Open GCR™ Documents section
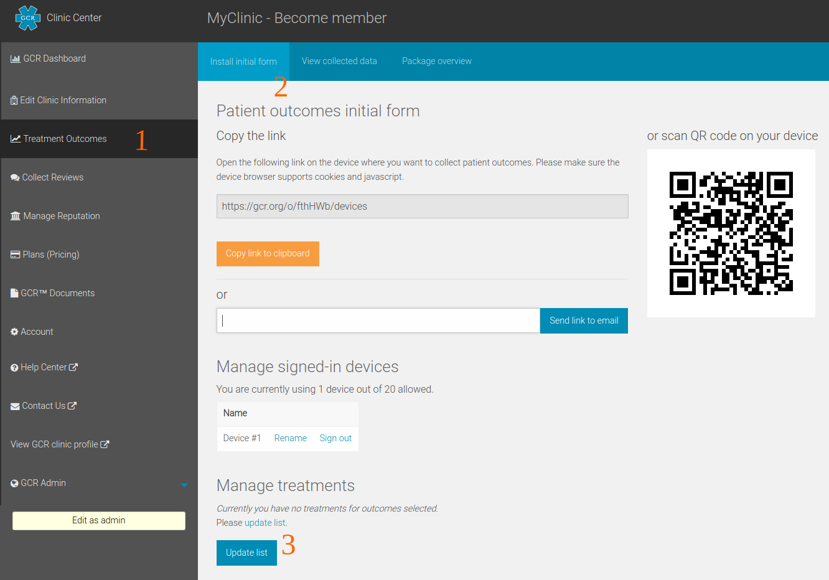 tap(100, 293)
